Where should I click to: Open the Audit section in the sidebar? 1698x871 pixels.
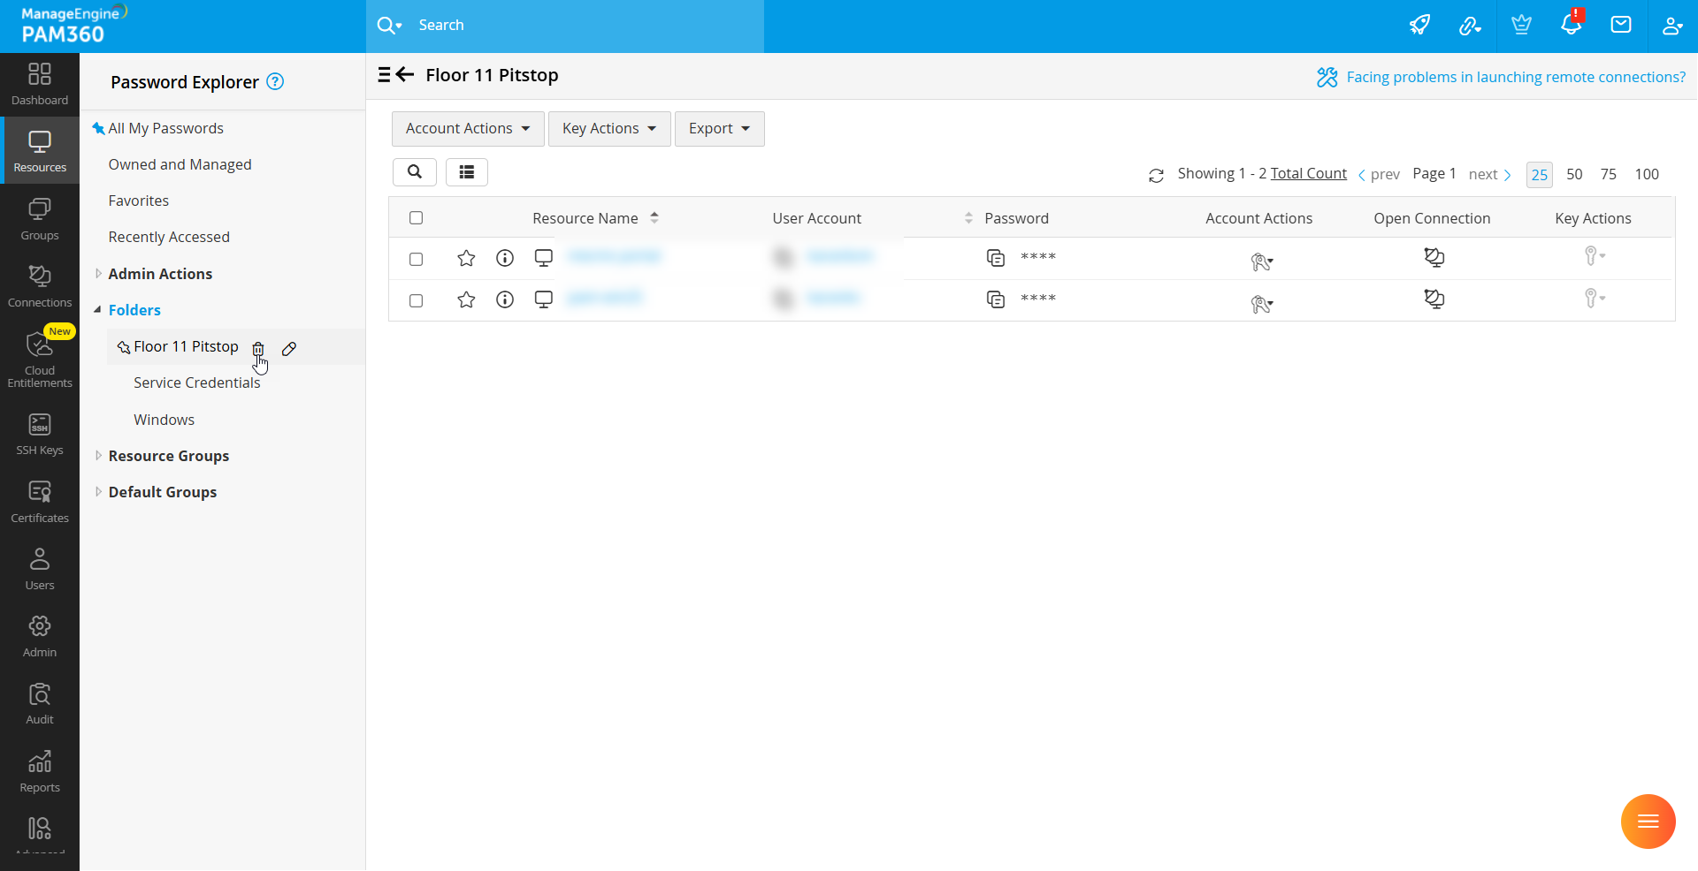pyautogui.click(x=40, y=704)
